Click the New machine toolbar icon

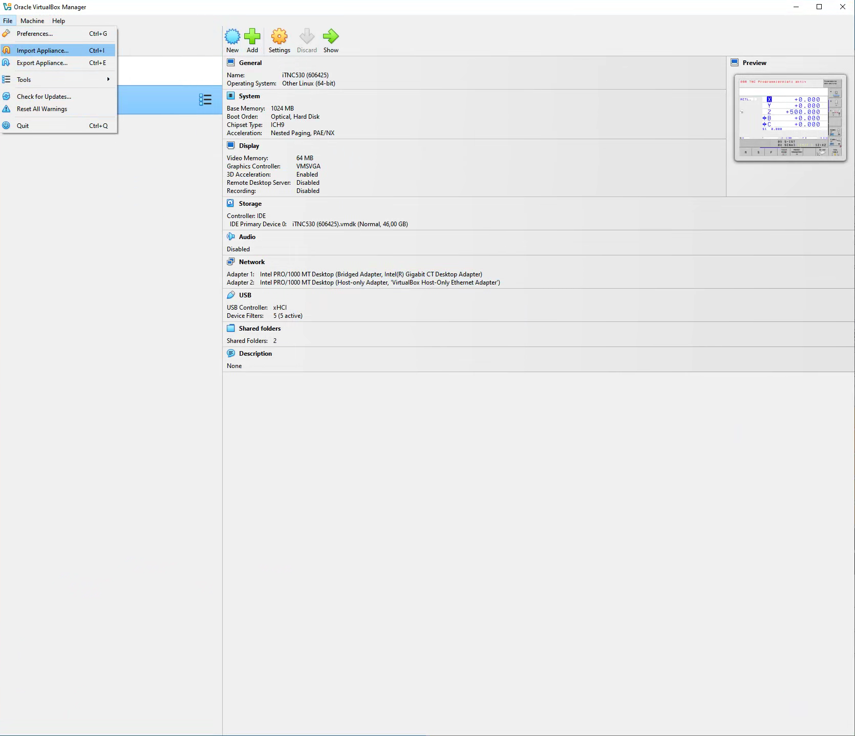point(232,36)
